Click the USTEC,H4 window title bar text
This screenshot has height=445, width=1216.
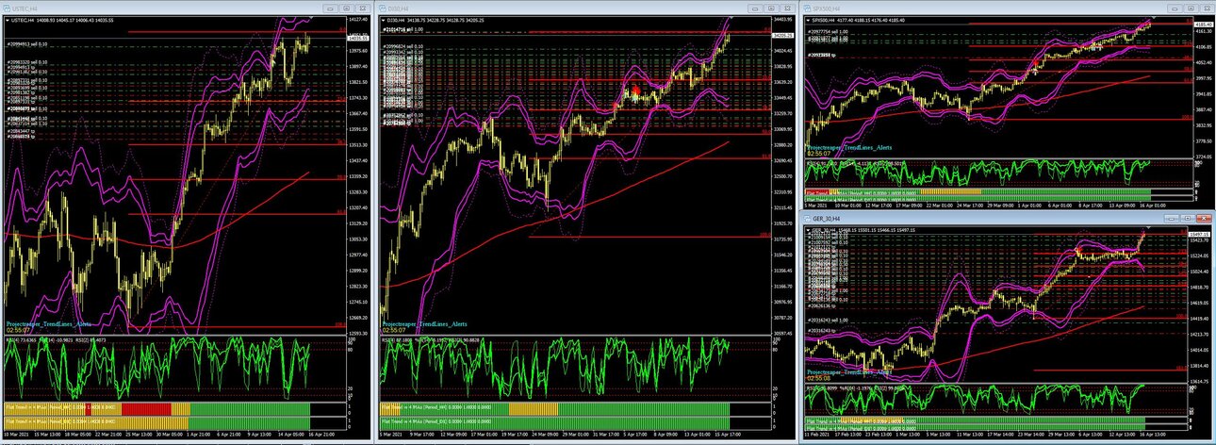pyautogui.click(x=25, y=8)
